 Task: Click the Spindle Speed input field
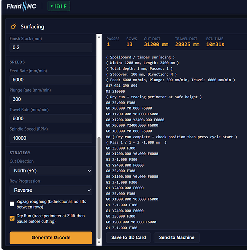pyautogui.click(x=51, y=138)
